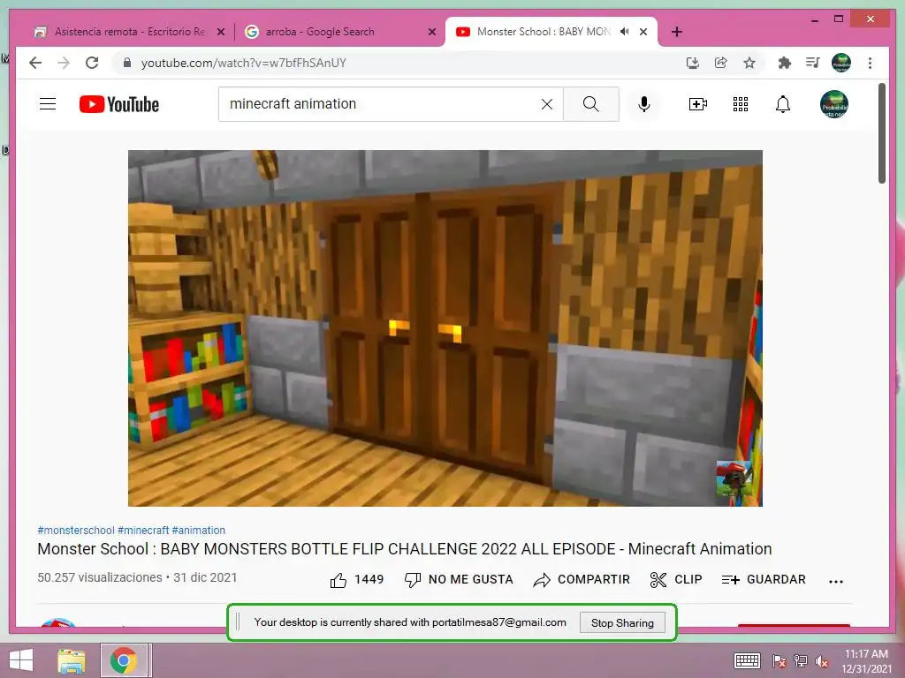The image size is (905, 678).
Task: Click the browser forward arrow
Action: pos(64,63)
